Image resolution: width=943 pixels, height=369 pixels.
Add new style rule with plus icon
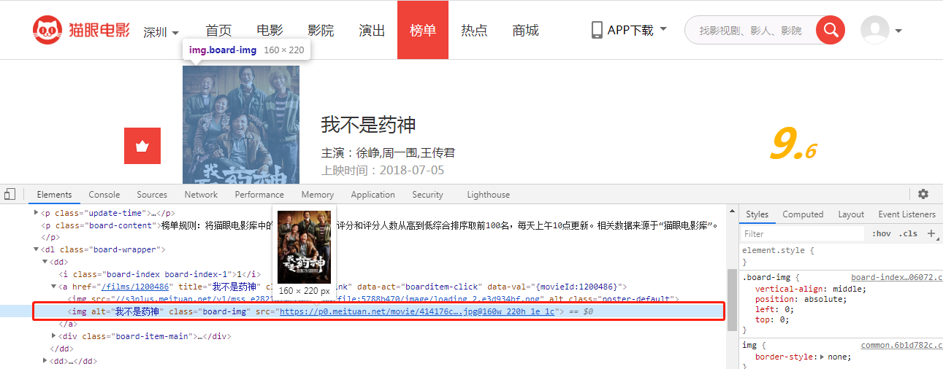click(931, 233)
